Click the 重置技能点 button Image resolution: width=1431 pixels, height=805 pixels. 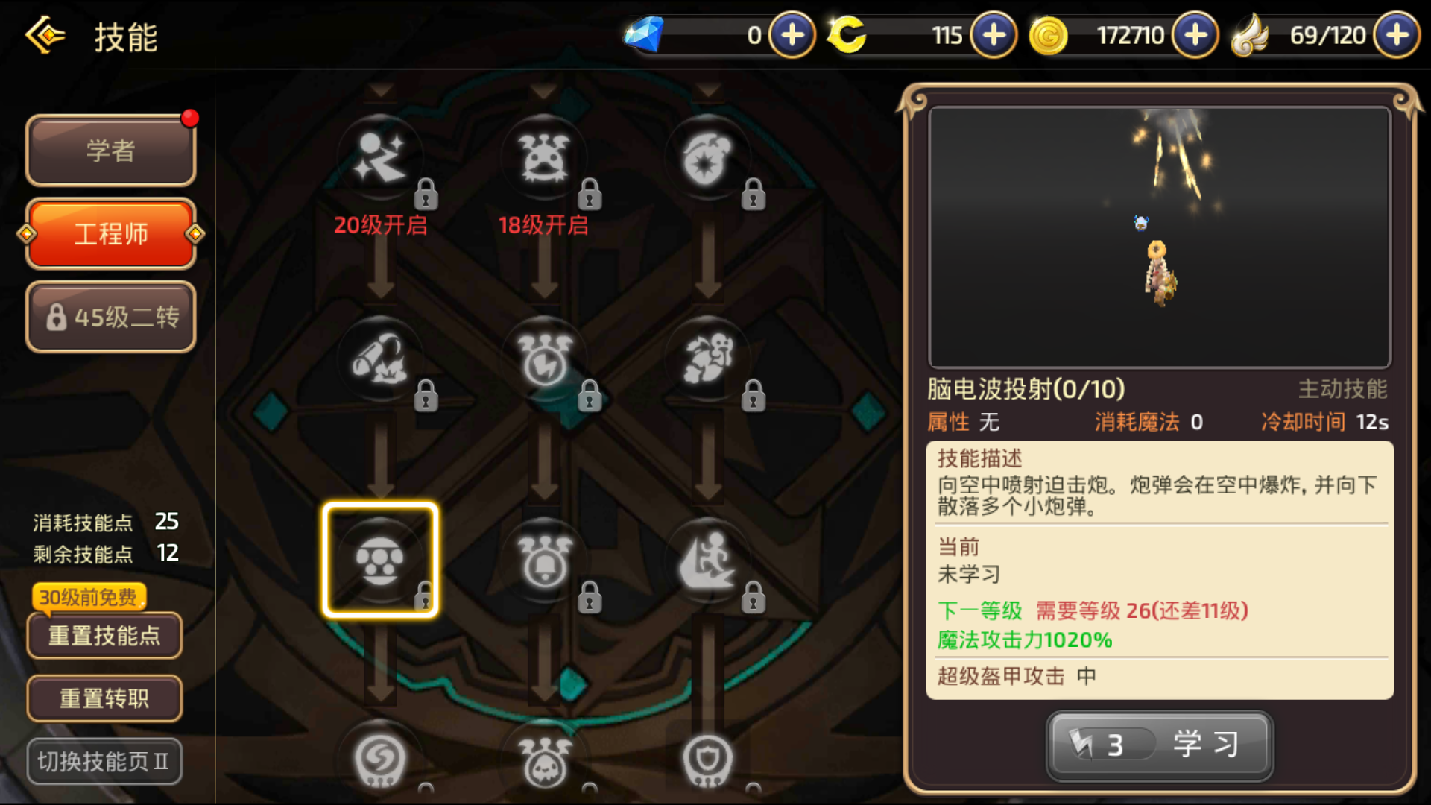click(104, 636)
